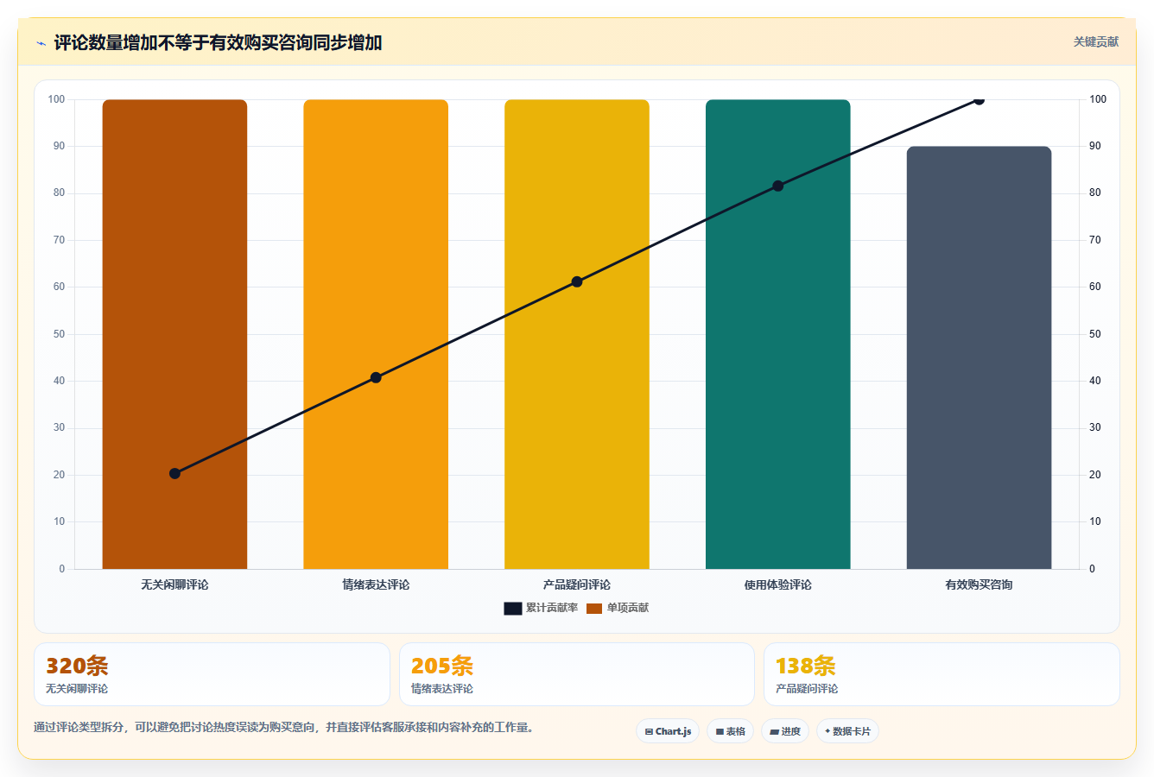Image resolution: width=1154 pixels, height=777 pixels.
Task: Click the 有效购买咨询 gray bar
Action: [979, 357]
